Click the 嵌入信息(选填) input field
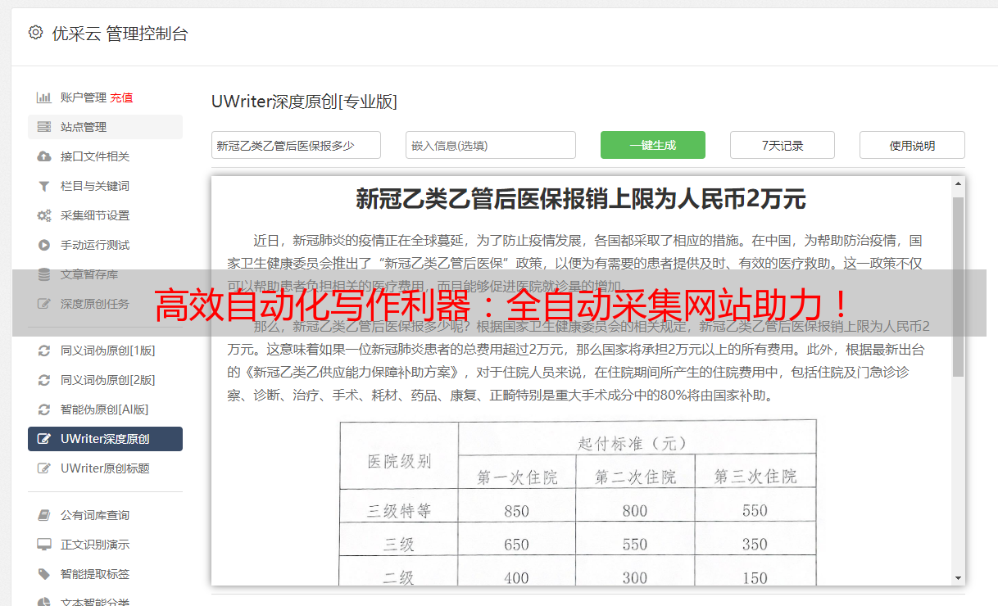 click(491, 145)
